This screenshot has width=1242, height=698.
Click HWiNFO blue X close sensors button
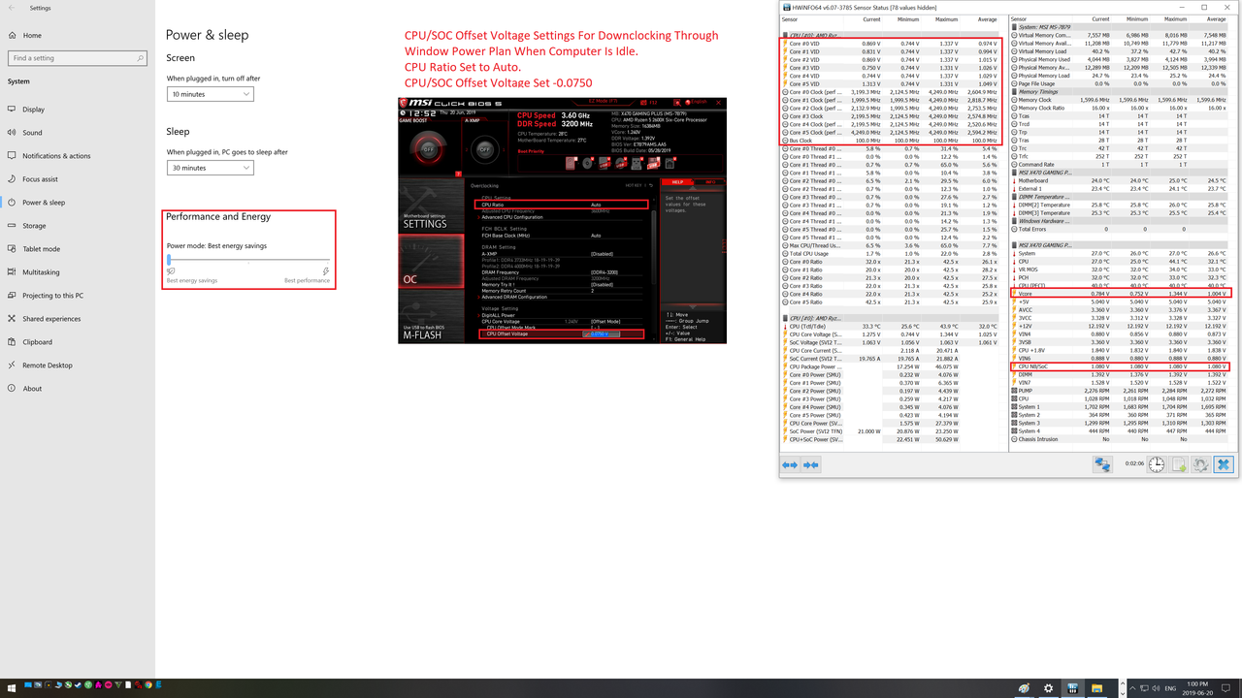1224,464
